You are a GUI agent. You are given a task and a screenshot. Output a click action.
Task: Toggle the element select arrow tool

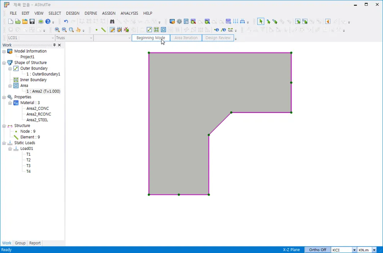[275, 22]
